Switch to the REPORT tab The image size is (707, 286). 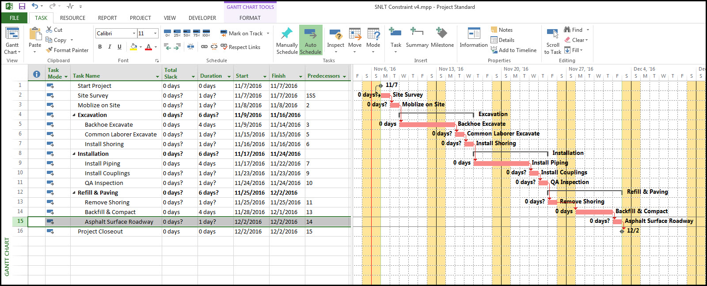pos(107,18)
